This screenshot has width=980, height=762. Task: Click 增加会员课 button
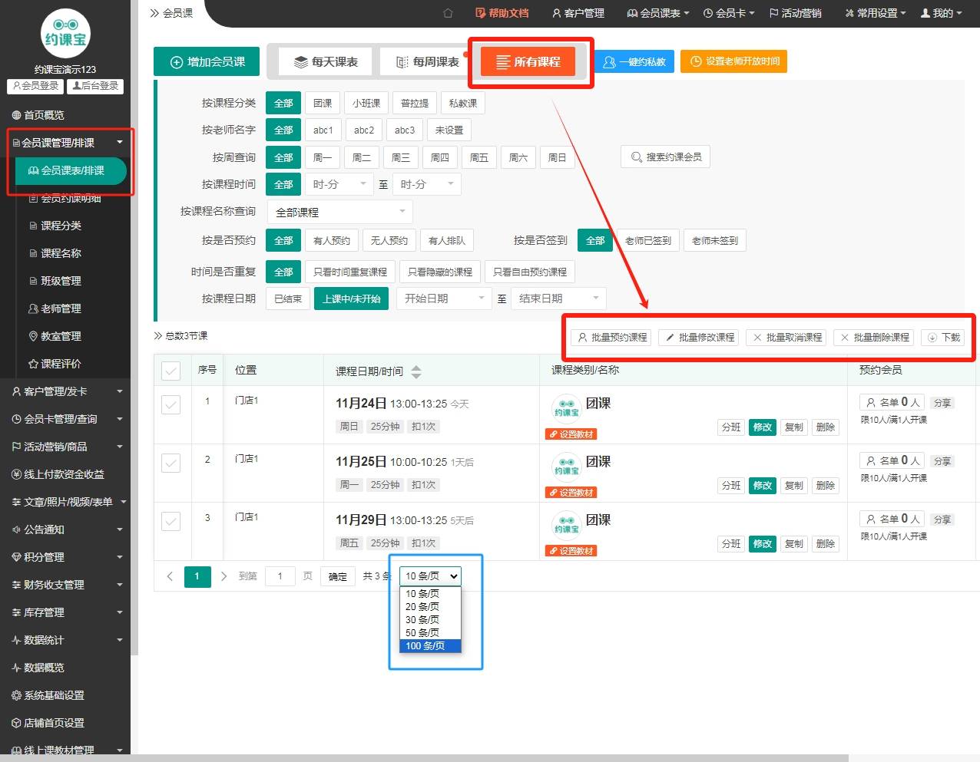point(207,61)
